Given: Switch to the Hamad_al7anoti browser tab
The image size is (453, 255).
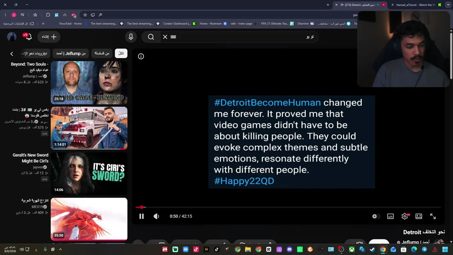Looking at the screenshot, I should pos(415,5).
